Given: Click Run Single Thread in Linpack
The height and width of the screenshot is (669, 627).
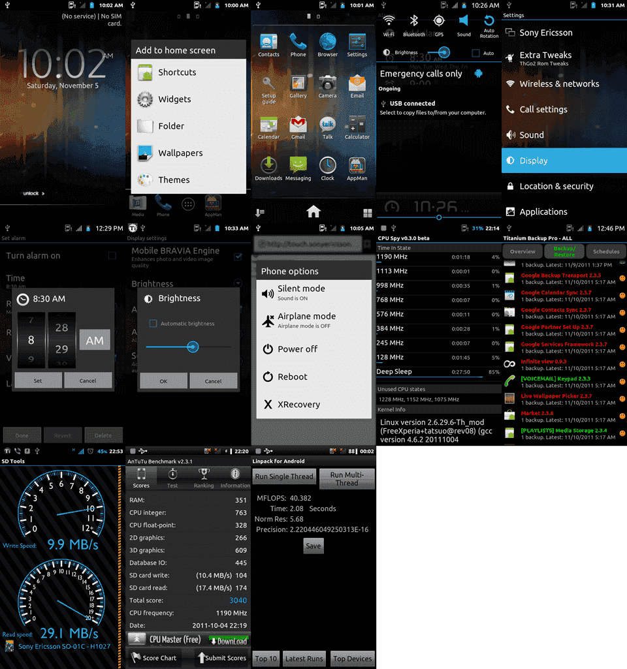Looking at the screenshot, I should [284, 476].
